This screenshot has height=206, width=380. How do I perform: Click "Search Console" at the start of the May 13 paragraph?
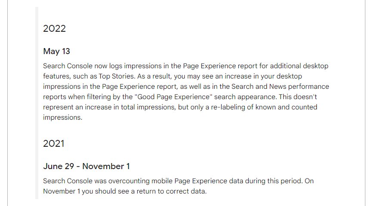[x=68, y=66]
